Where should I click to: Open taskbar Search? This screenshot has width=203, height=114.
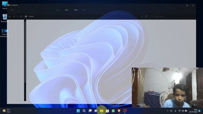click(x=84, y=111)
